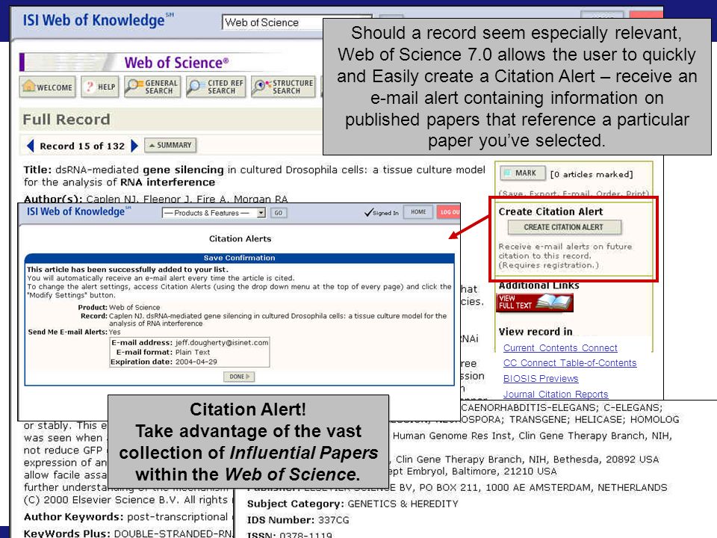Launch Structure Search
The image size is (717, 538).
(x=284, y=87)
